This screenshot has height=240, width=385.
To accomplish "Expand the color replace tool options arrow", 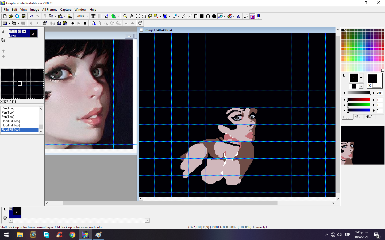I will point(234,16).
